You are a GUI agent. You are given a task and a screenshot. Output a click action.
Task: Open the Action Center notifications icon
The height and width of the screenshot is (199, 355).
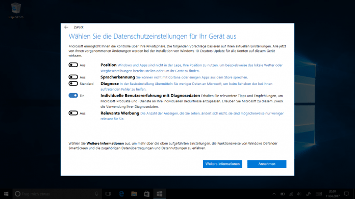pos(346,194)
